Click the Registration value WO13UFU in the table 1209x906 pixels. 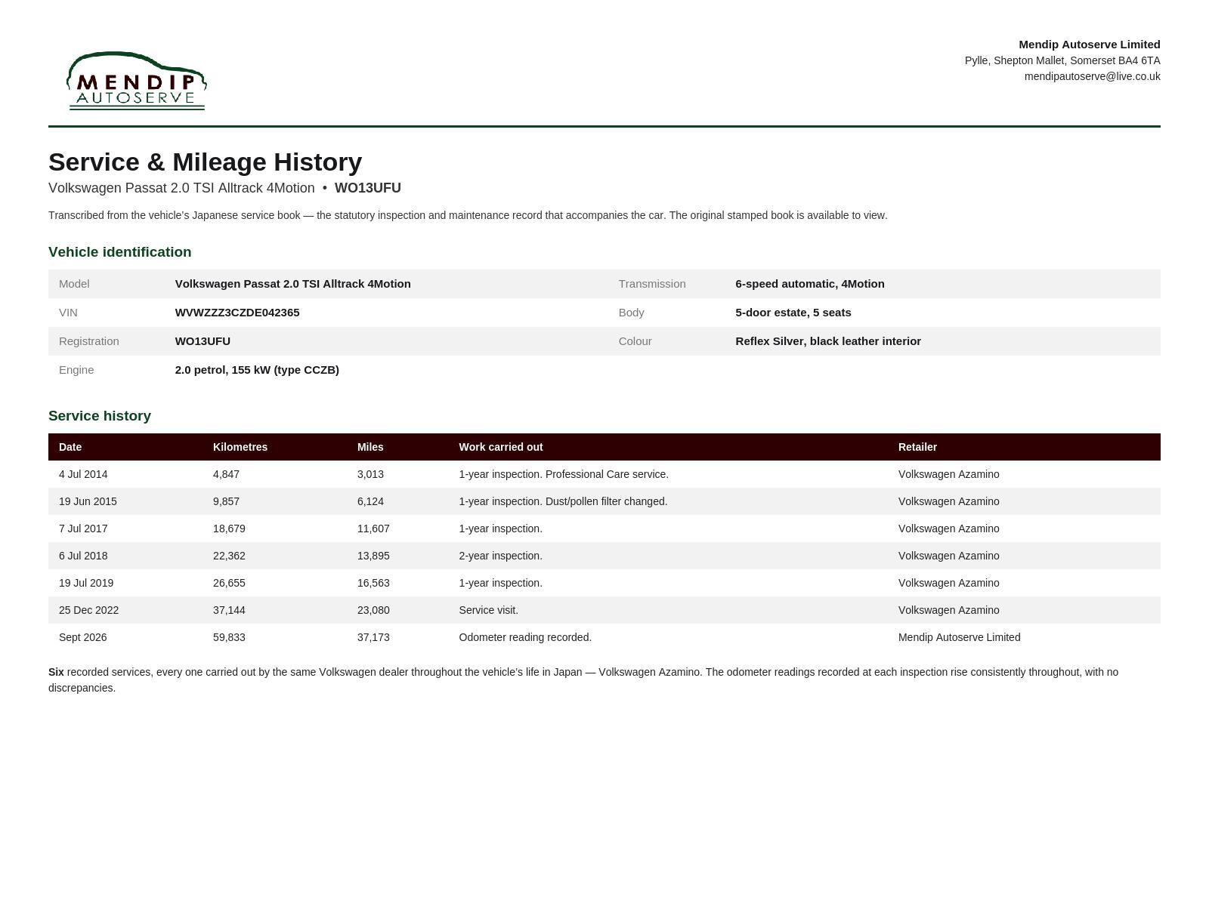(203, 341)
